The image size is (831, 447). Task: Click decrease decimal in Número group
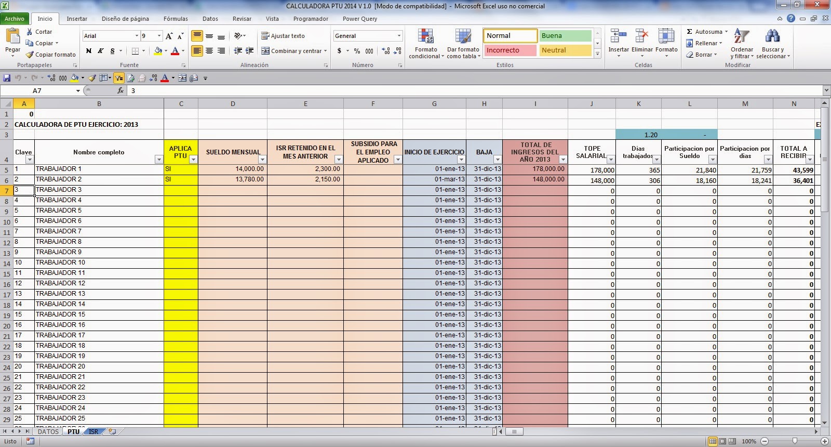coord(398,51)
